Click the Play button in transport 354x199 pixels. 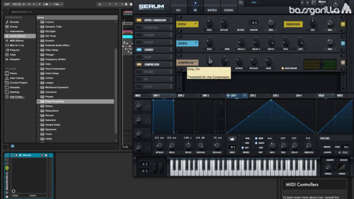click(x=126, y=4)
